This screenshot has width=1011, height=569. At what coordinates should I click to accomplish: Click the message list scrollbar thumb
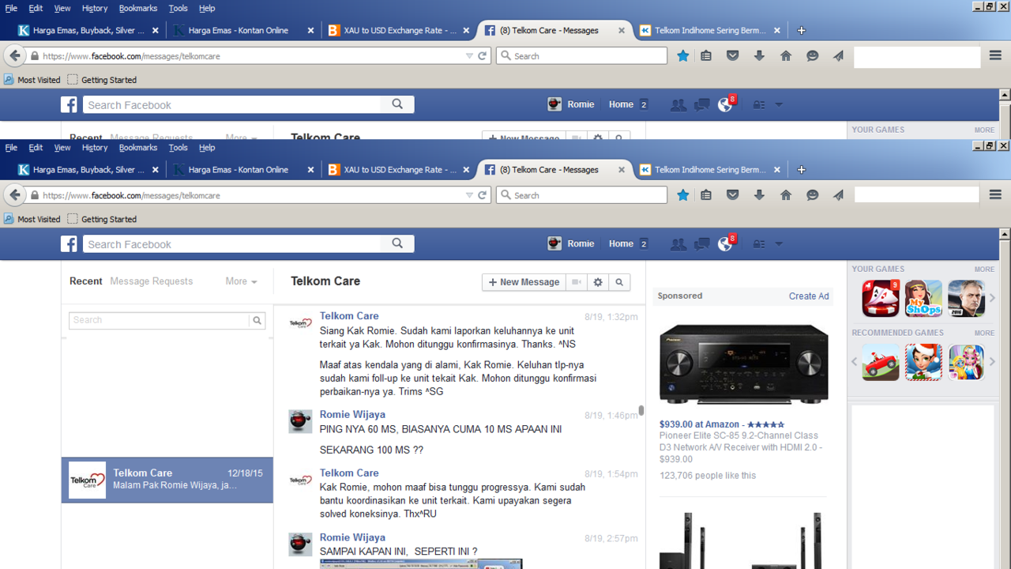coord(641,410)
